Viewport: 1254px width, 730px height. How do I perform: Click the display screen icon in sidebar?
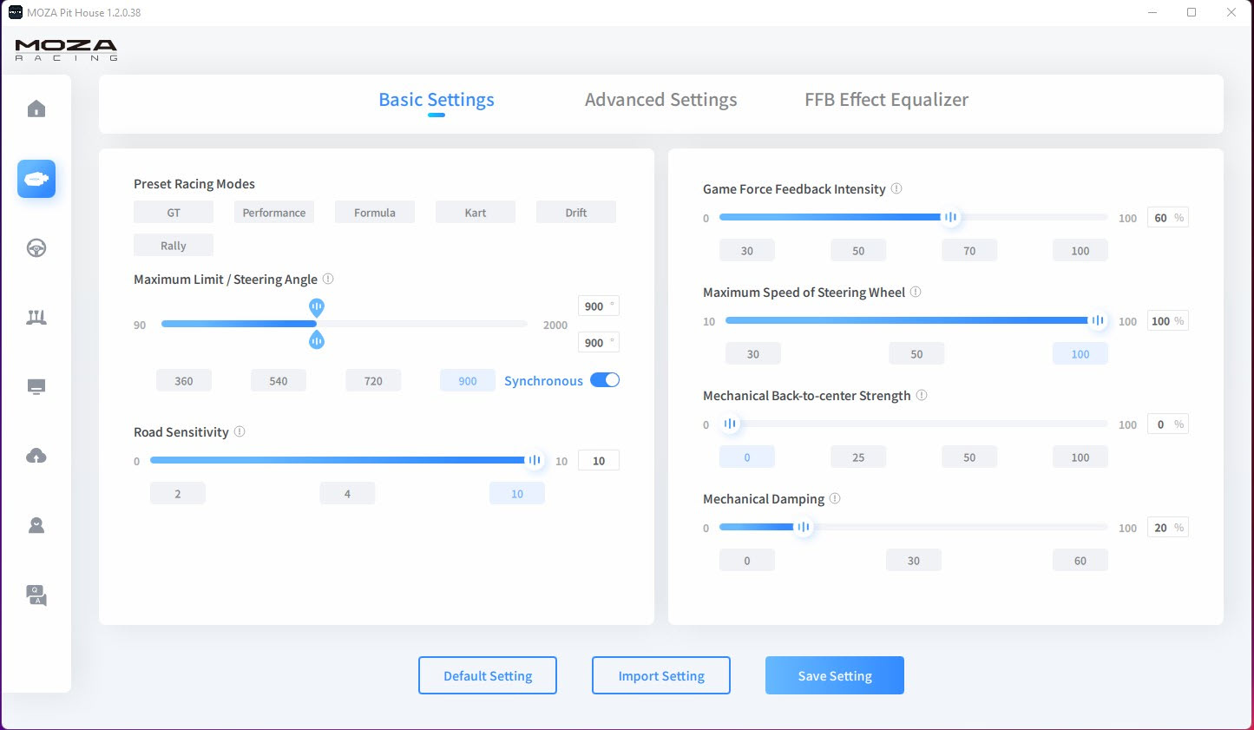[36, 387]
